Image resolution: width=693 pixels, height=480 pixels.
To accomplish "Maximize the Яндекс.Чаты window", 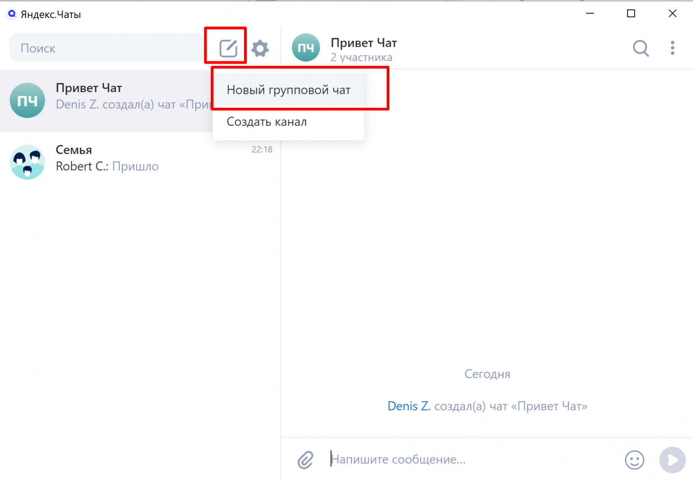I will pyautogui.click(x=631, y=14).
